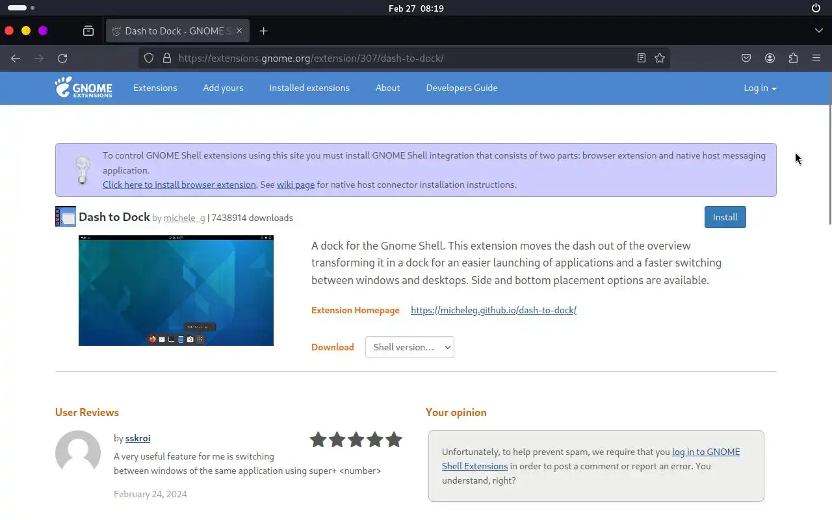Open the wiki page link

(x=296, y=185)
